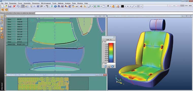Click the middle print icon in legend panel

[x=109, y=66]
